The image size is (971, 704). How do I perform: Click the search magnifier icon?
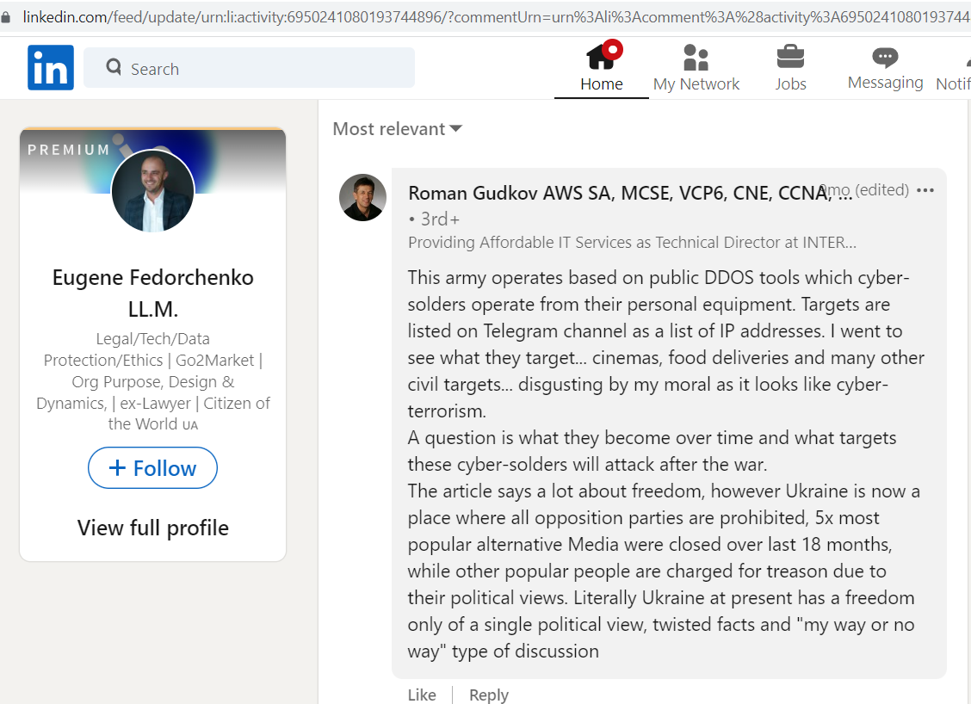click(114, 67)
